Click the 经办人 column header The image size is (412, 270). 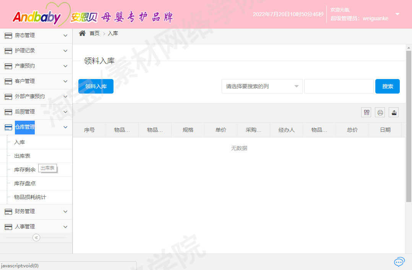pos(286,130)
